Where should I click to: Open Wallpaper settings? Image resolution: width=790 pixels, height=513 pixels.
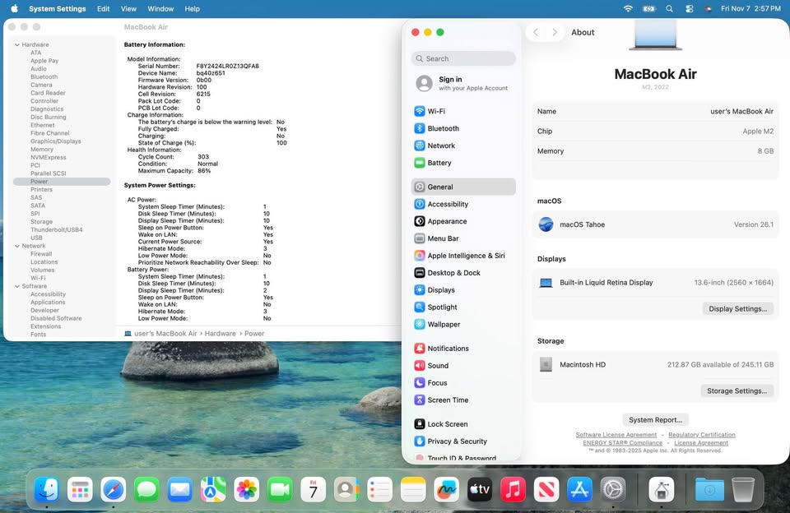pyautogui.click(x=444, y=324)
